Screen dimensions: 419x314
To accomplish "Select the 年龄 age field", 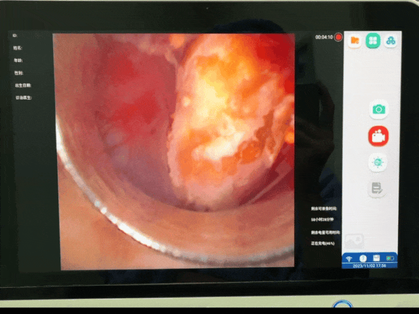I will 17,60.
